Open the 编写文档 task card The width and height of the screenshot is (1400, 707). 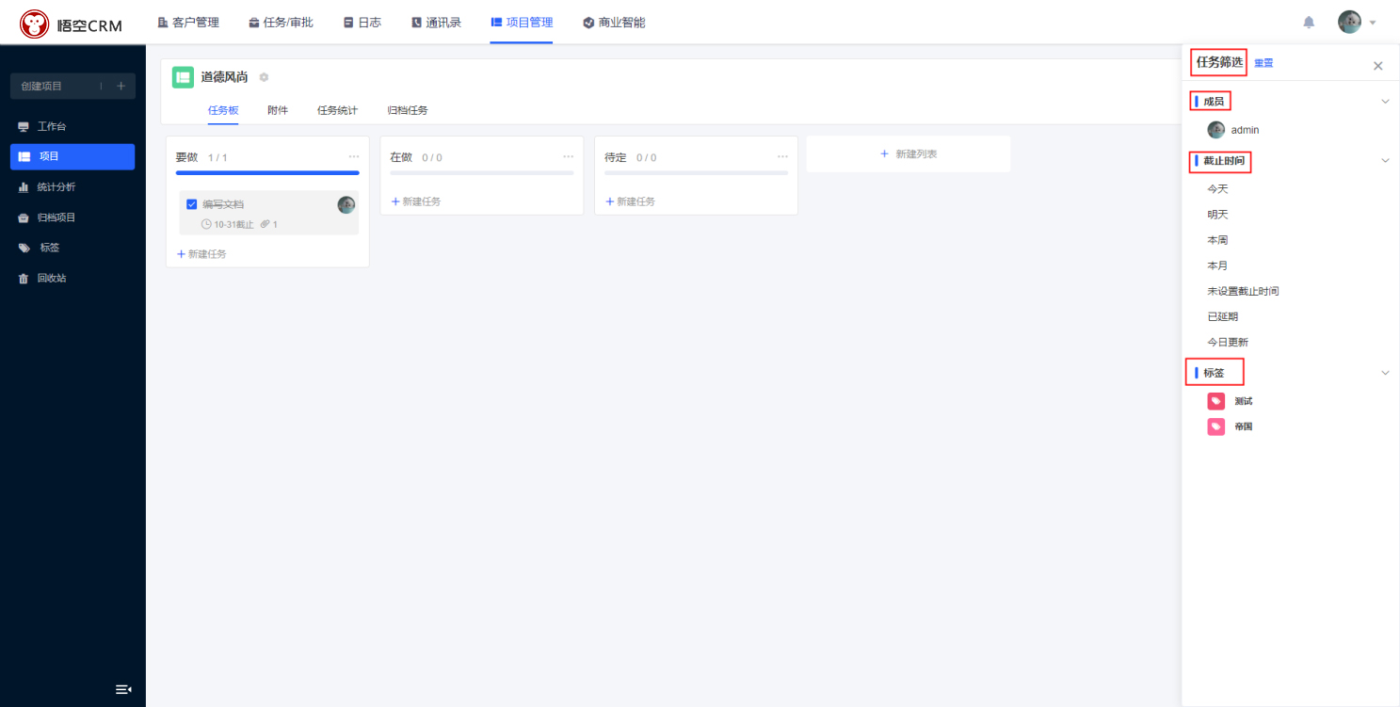[268, 213]
